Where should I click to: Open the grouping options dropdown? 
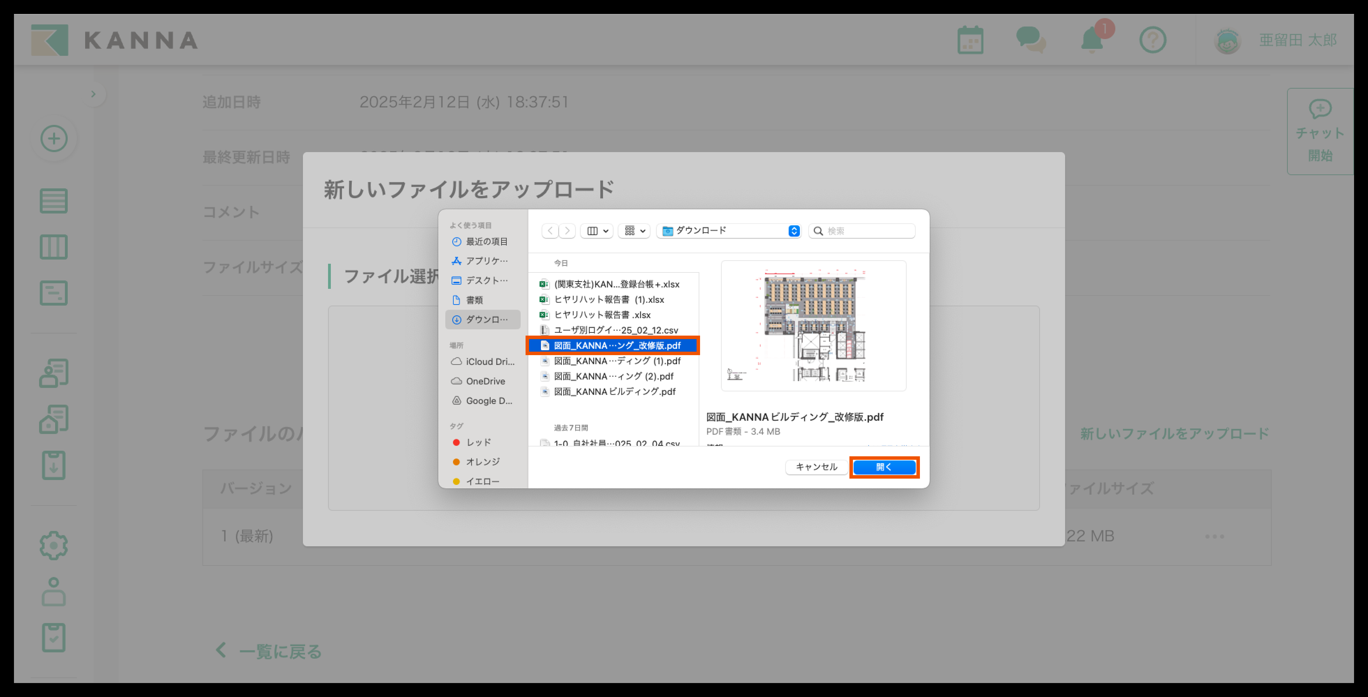(x=634, y=231)
